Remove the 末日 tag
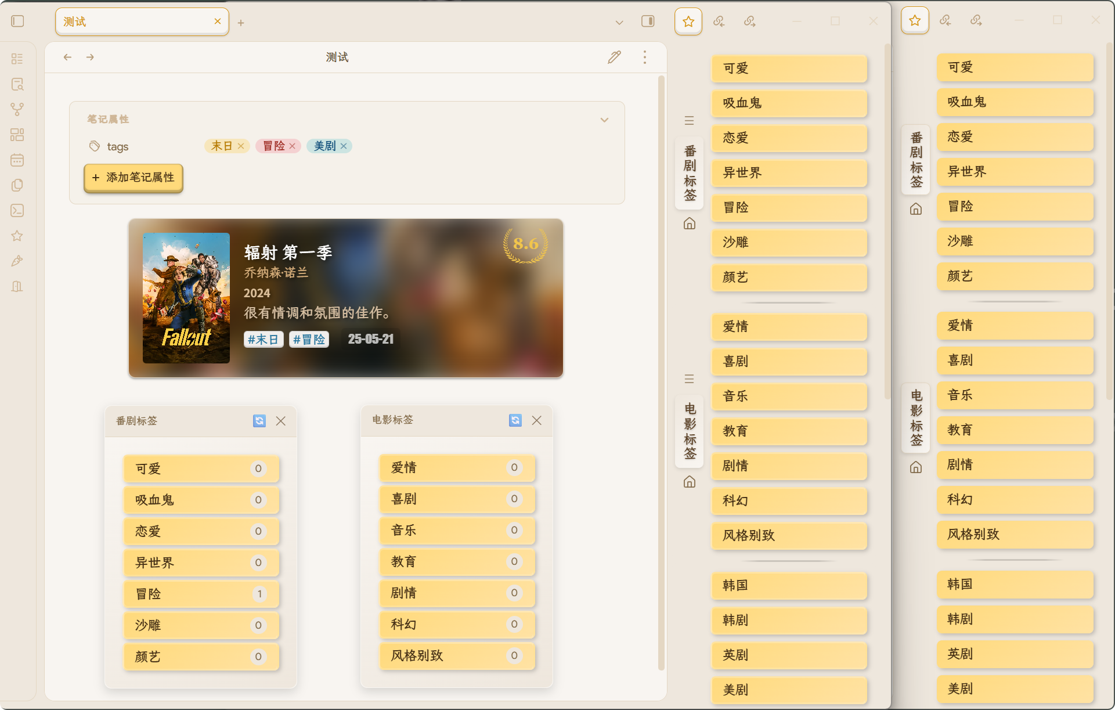Image resolution: width=1115 pixels, height=710 pixels. (241, 146)
